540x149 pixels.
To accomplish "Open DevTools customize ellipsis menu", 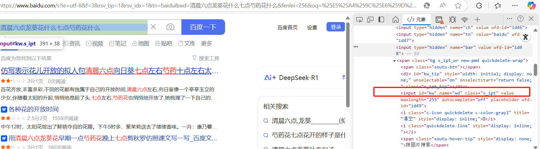I will point(509,19).
